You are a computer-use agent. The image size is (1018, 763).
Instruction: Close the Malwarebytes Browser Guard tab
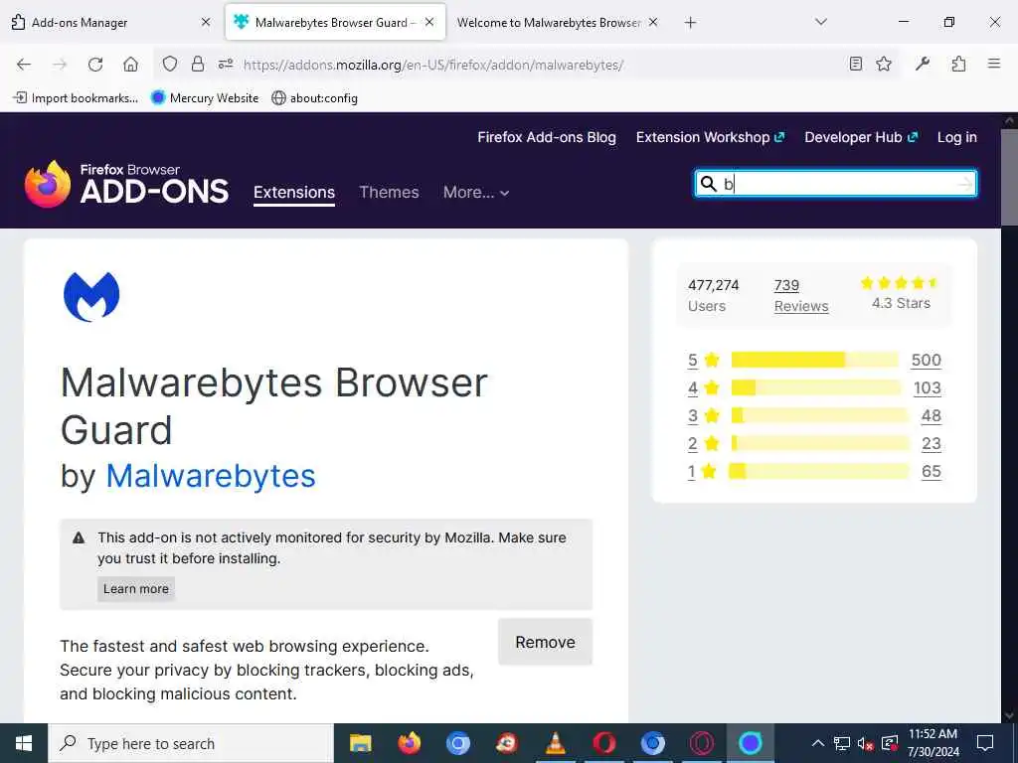click(429, 22)
